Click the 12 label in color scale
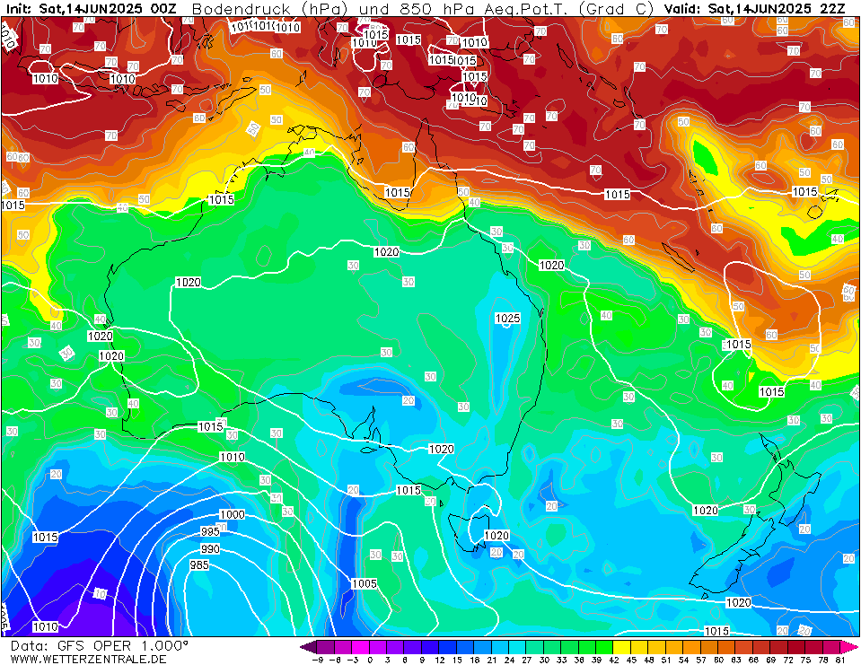The image size is (861, 665). coord(440,660)
